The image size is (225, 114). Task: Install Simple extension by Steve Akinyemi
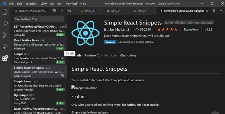[60, 62]
